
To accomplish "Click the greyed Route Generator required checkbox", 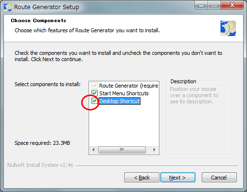I will 94,86.
